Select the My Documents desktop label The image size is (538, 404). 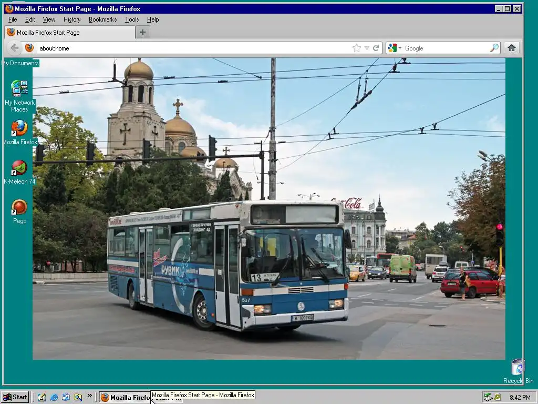[x=20, y=63]
